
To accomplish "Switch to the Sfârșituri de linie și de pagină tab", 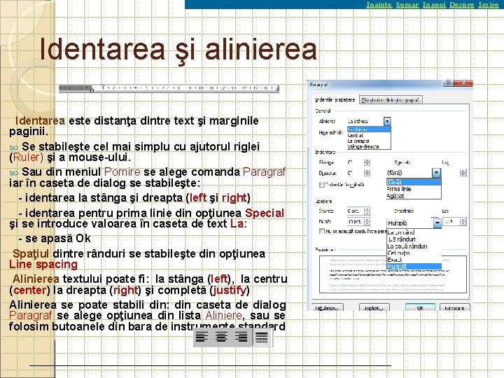I will coord(390,100).
